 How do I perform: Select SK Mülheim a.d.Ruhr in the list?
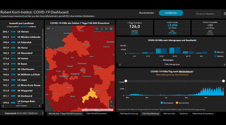tap(21, 74)
